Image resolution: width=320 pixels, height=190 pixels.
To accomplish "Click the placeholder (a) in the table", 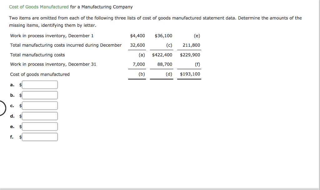I will click(x=141, y=55).
